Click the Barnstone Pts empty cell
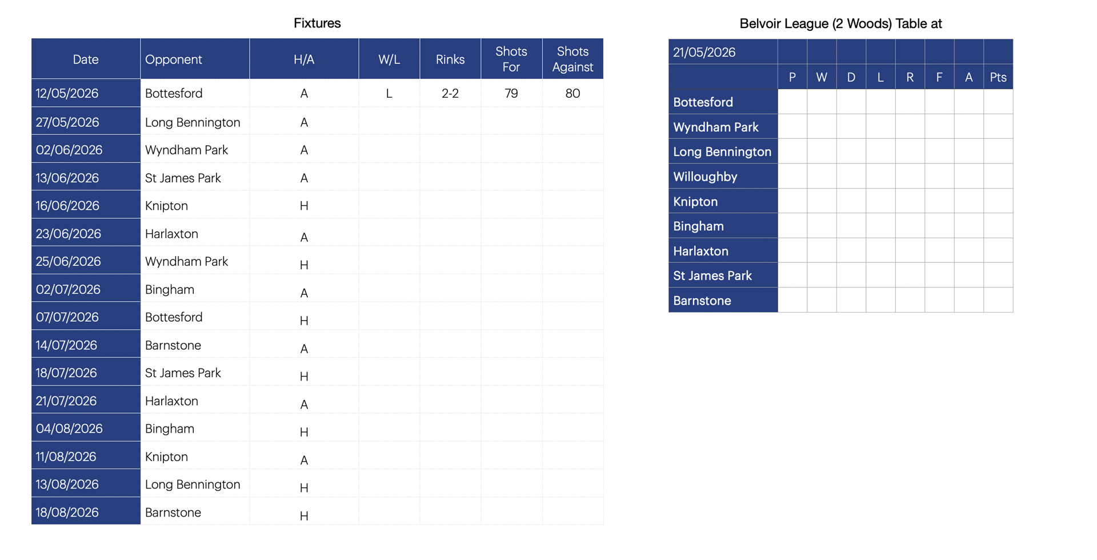The height and width of the screenshot is (560, 1097). tap(998, 300)
